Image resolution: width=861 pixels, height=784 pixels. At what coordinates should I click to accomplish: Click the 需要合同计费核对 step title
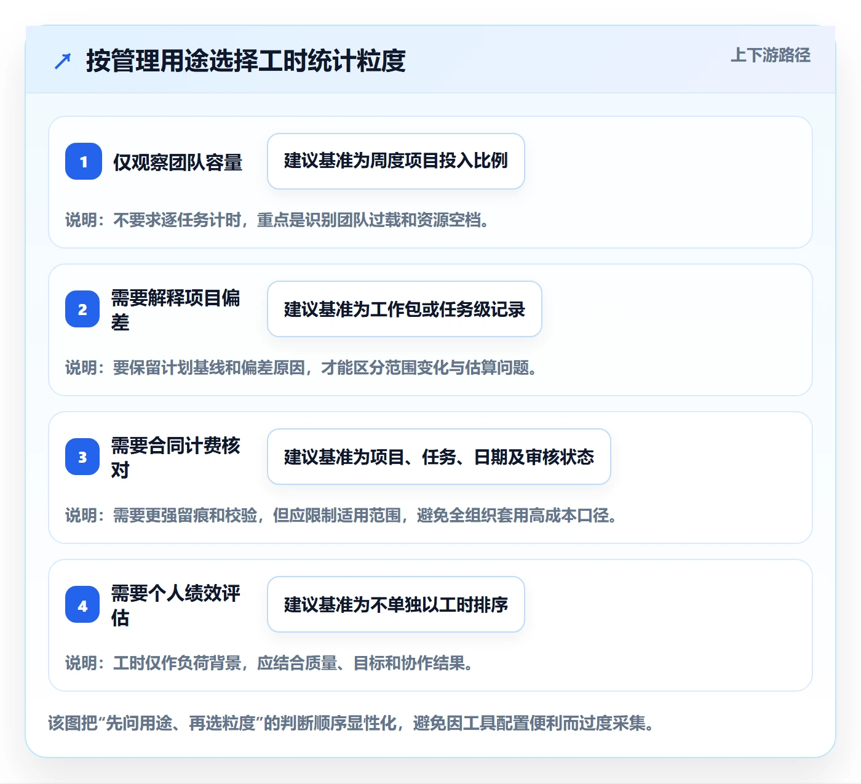point(176,457)
